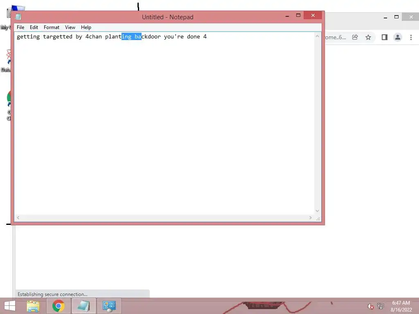Click the word 'you're' in Notepad
The image size is (419, 314).
tap(173, 36)
